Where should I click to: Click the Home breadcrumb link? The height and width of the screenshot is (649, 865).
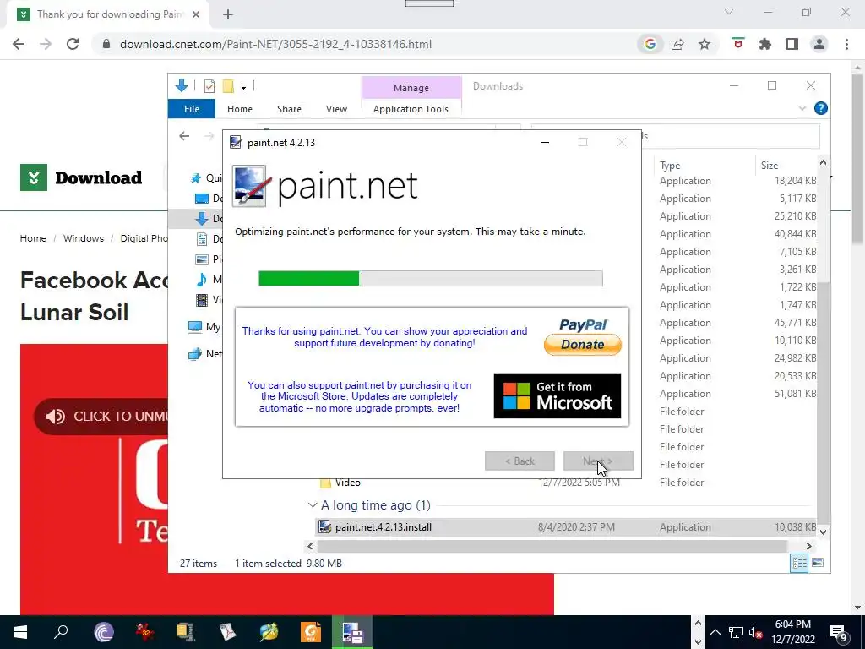[33, 238]
